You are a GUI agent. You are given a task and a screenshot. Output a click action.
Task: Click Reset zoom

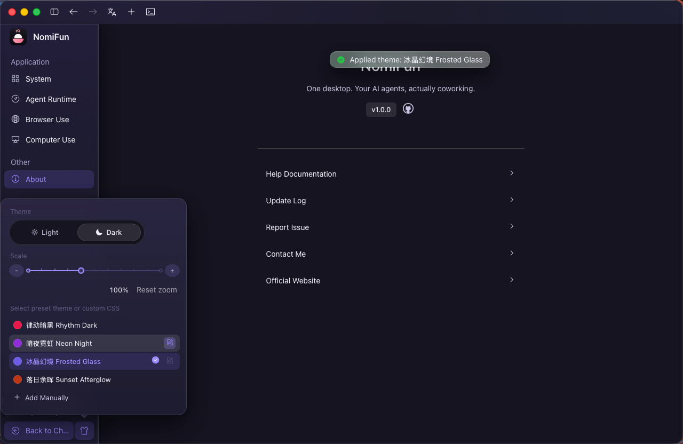tap(157, 290)
